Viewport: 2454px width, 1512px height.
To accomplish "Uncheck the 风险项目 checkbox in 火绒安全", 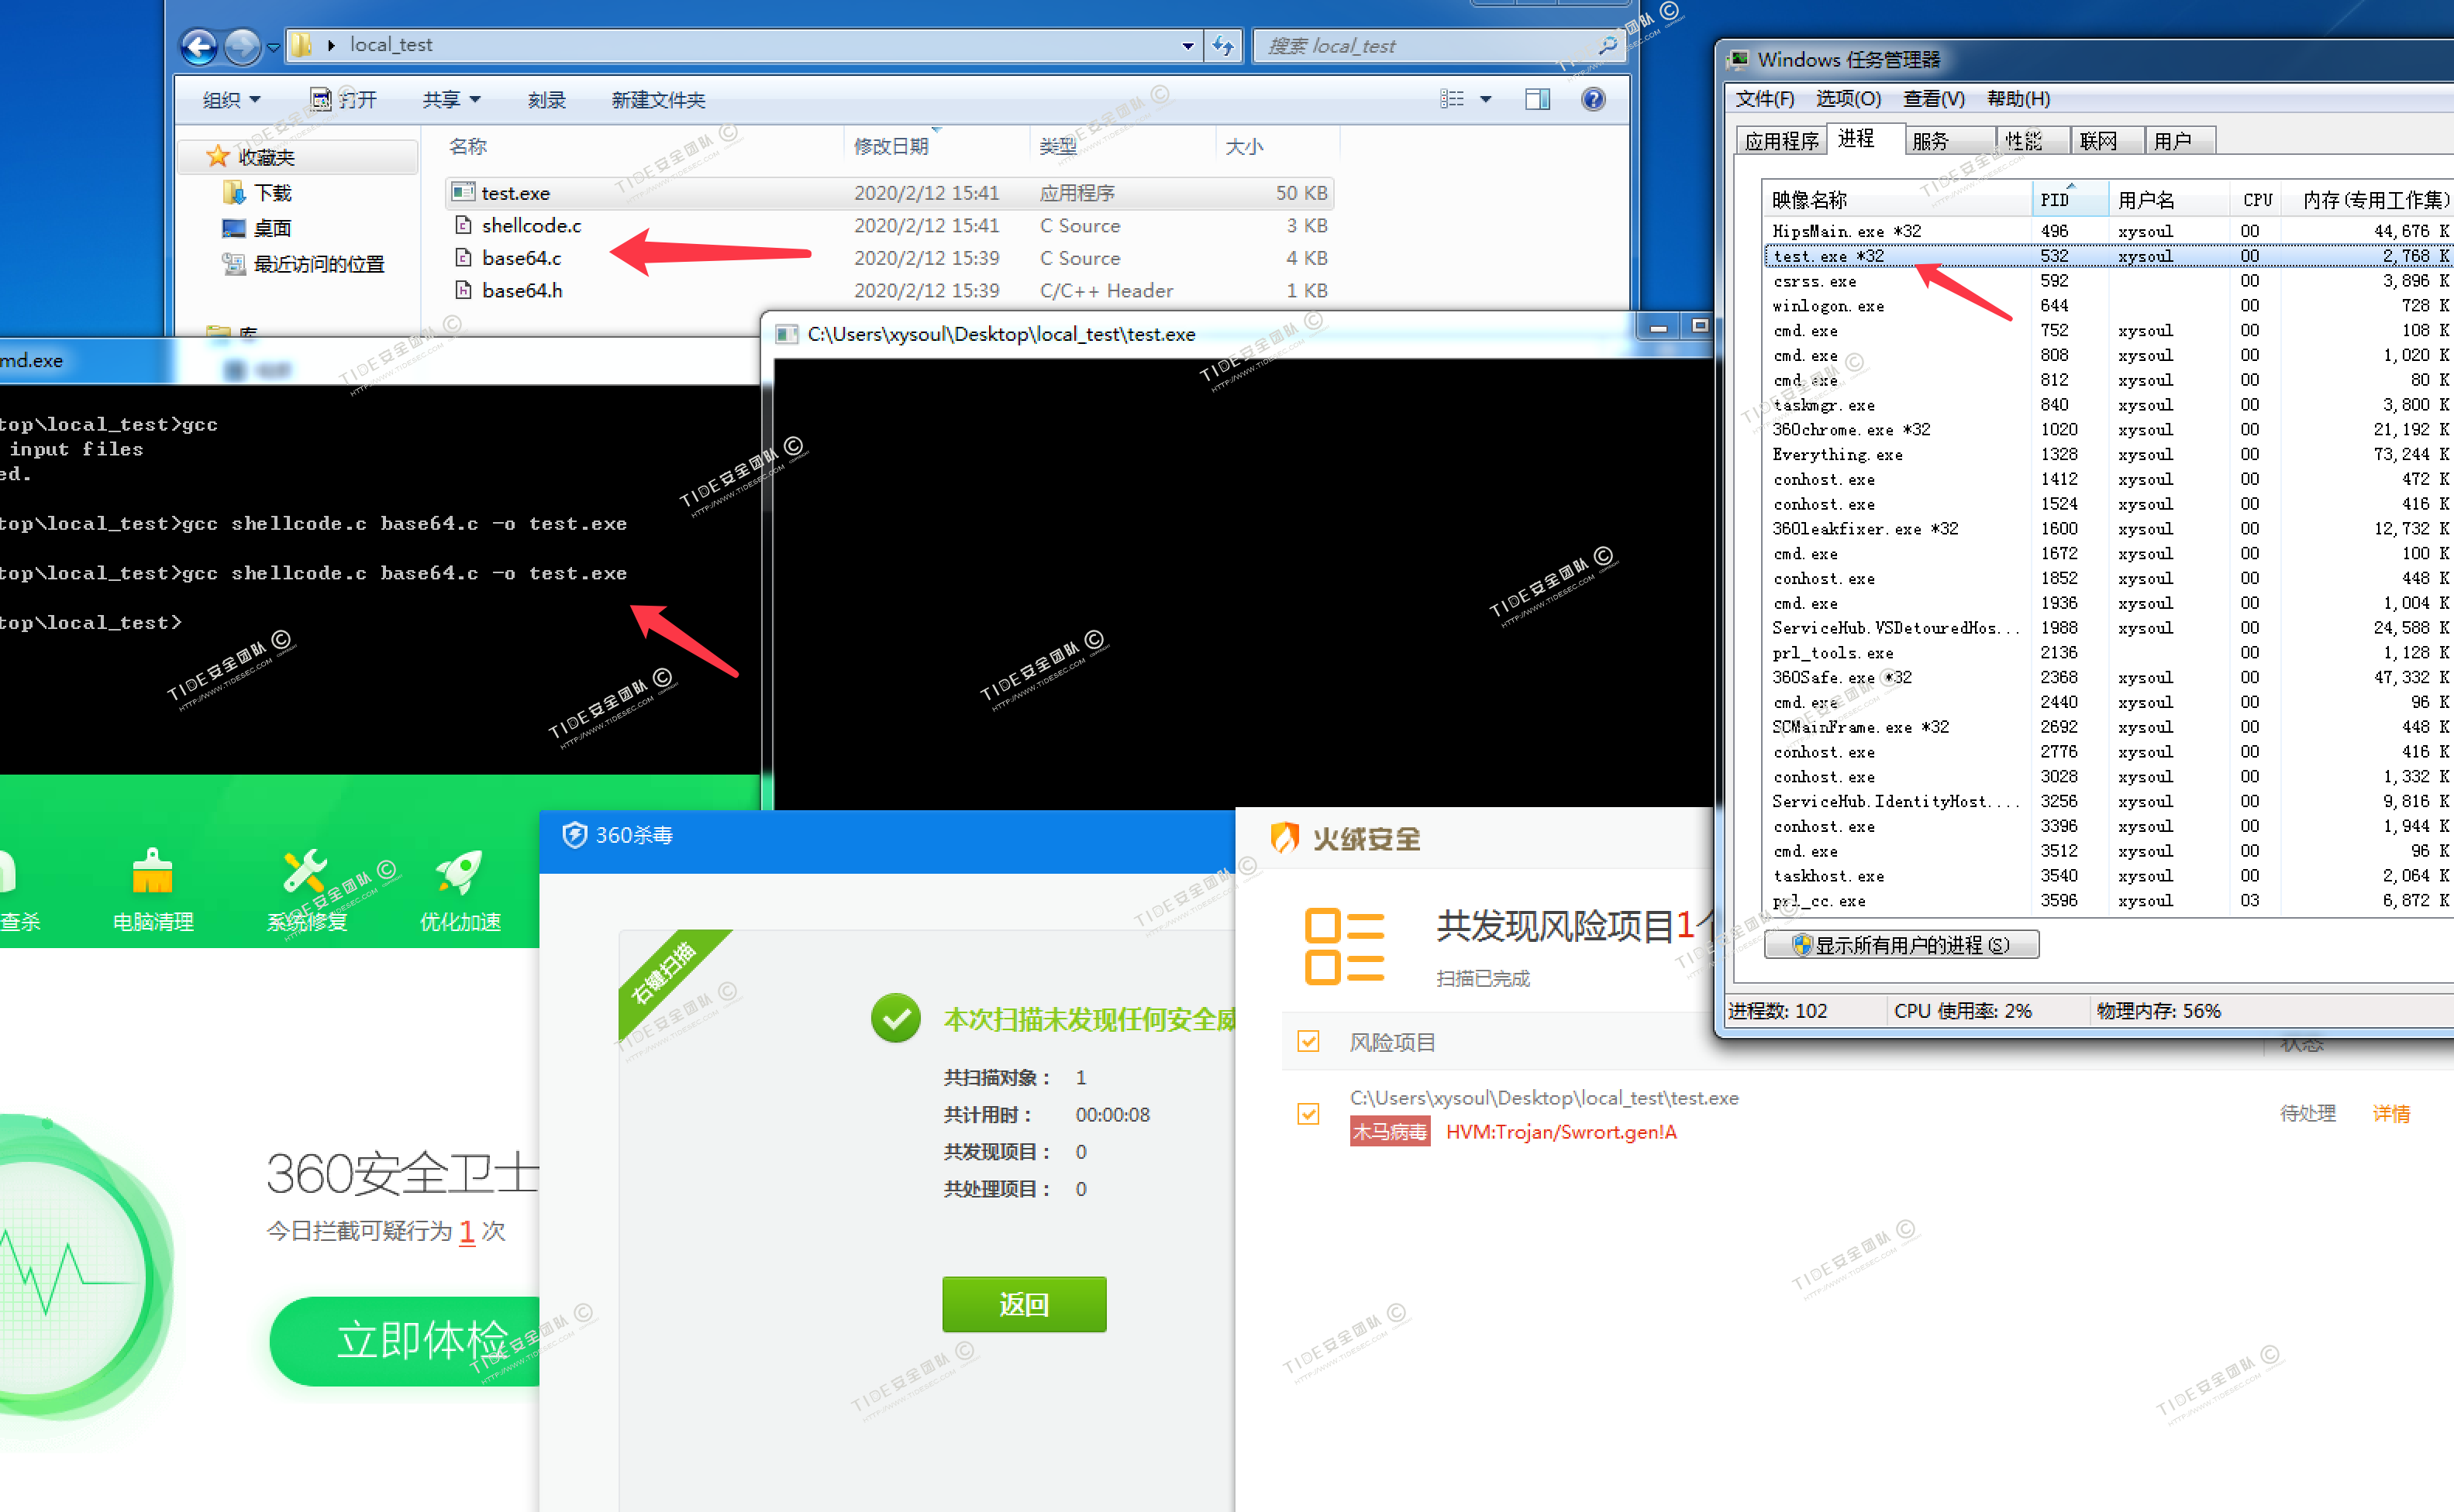I will pos(1308,1041).
